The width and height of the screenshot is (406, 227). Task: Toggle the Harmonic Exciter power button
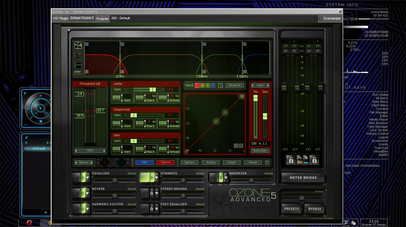point(83,208)
